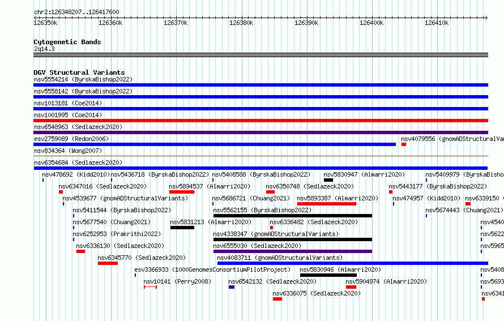Select nsv4338347 (gnomADStructuralVariants) label
Viewport: 504px width, 321px height.
[276, 234]
